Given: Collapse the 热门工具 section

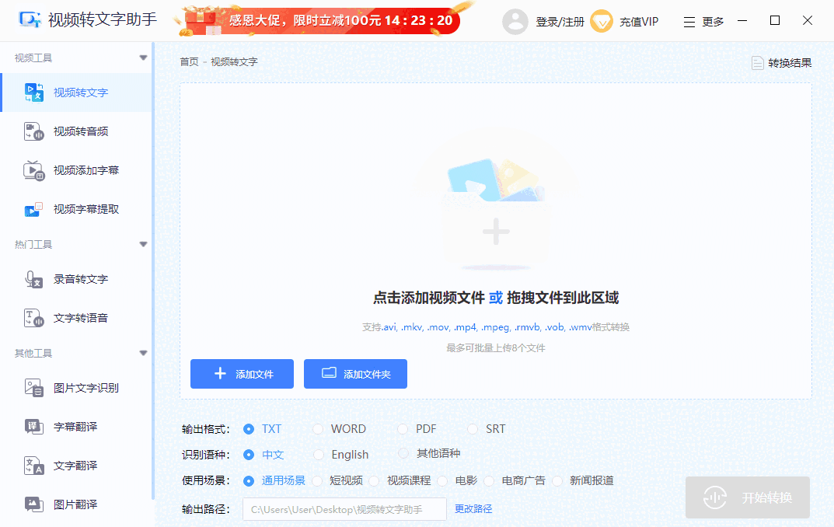Looking at the screenshot, I should click(x=143, y=243).
